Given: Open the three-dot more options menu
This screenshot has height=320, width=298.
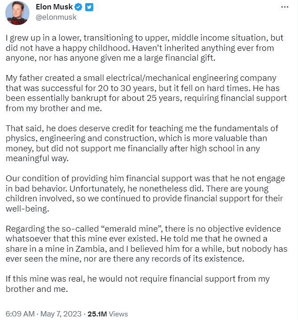Looking at the screenshot, I should [x=285, y=8].
